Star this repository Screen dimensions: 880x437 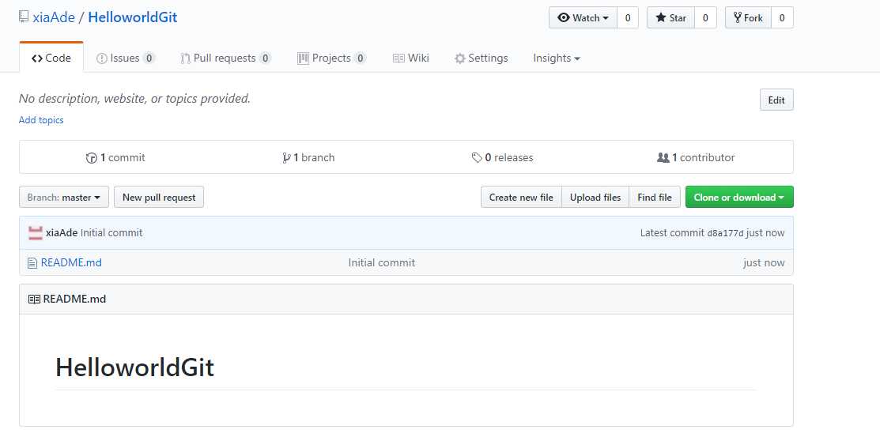[670, 18]
